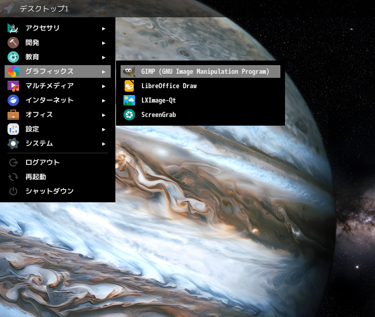Select the オフィス label

[39, 115]
